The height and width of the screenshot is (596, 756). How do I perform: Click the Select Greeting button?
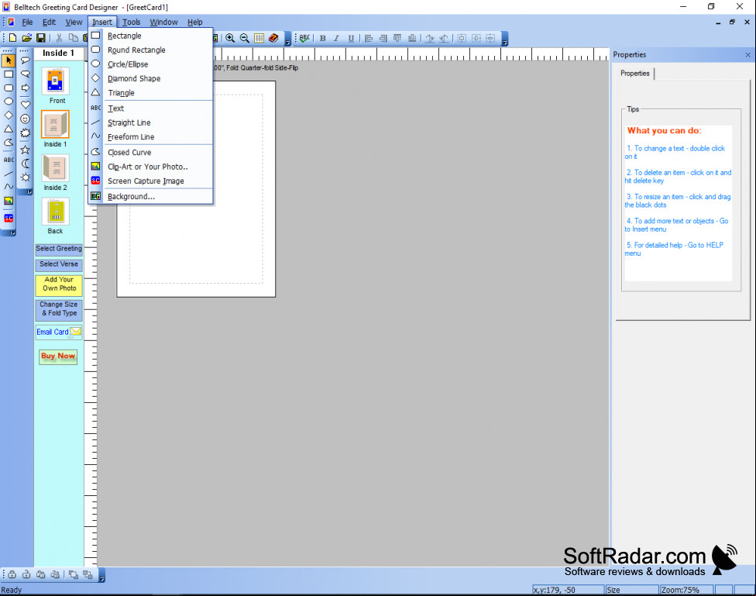pos(59,249)
